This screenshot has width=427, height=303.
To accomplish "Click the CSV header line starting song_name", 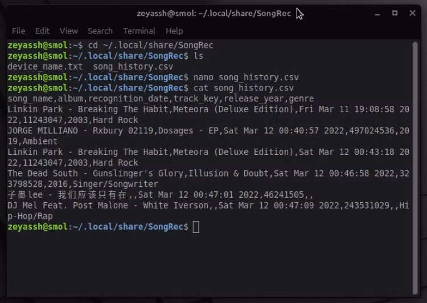I will 161,99.
